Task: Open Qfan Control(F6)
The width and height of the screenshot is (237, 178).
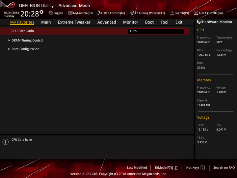Action: pos(114,13)
